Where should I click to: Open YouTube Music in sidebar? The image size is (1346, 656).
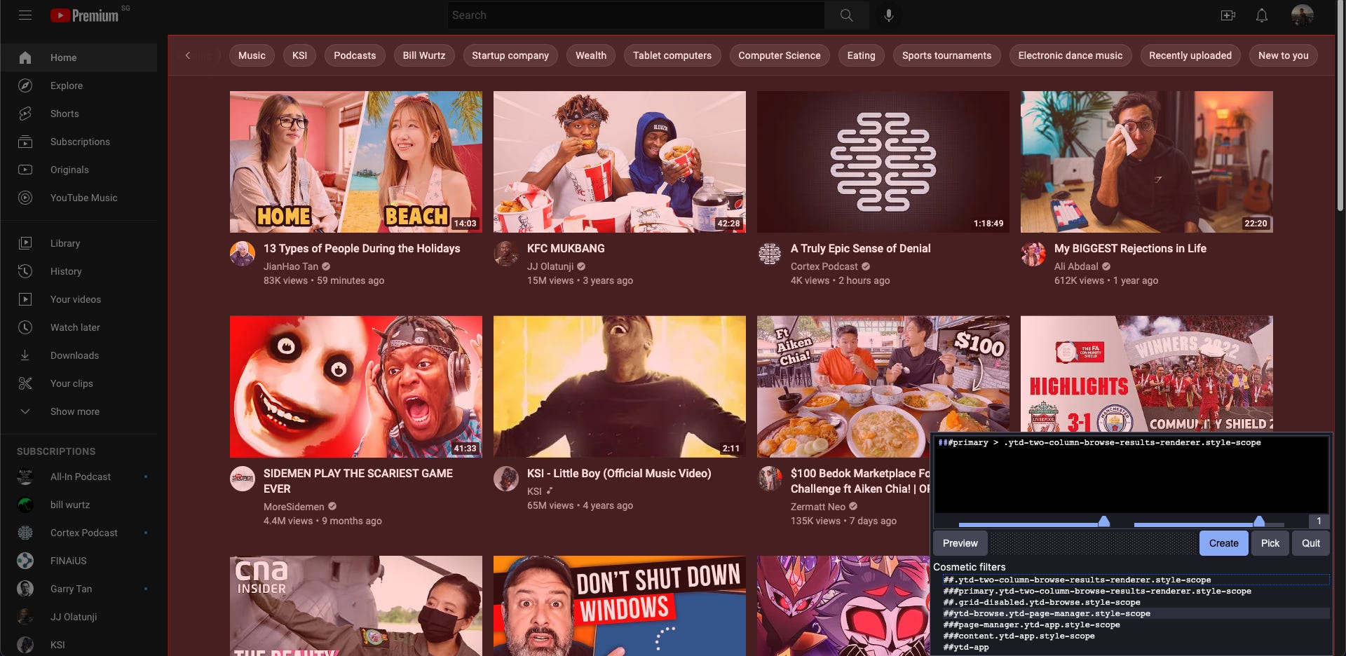point(79,198)
